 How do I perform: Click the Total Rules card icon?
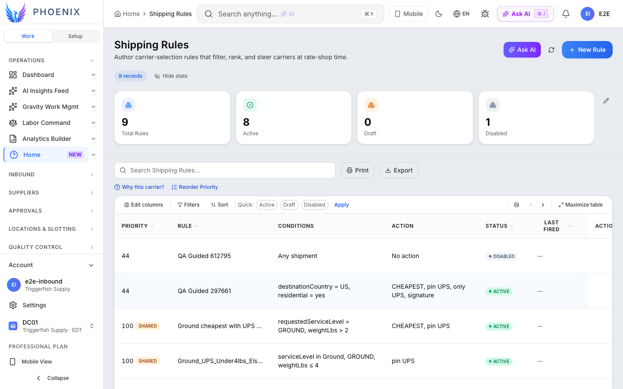coord(128,105)
